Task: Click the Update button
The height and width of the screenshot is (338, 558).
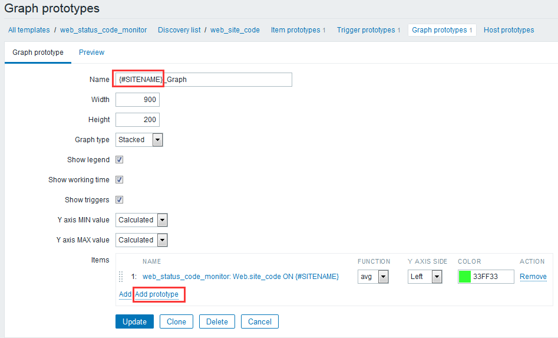Action: pyautogui.click(x=134, y=321)
